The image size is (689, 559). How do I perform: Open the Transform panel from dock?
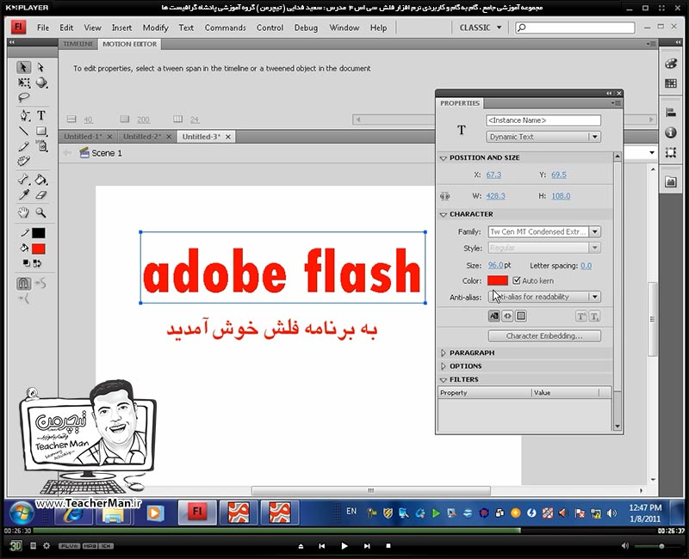pyautogui.click(x=671, y=152)
